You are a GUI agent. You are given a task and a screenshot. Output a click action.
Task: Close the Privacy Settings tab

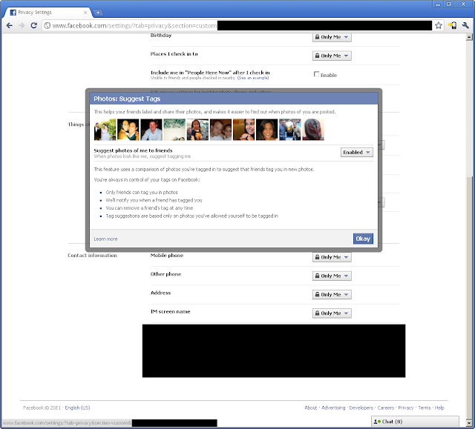pyautogui.click(x=85, y=13)
